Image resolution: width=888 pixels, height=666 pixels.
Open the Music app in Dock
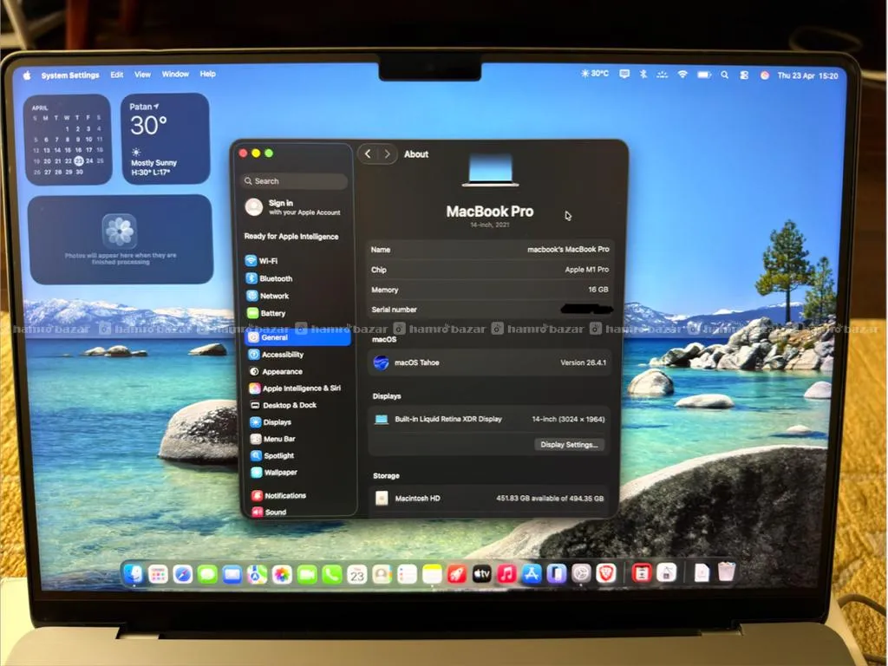coord(507,574)
